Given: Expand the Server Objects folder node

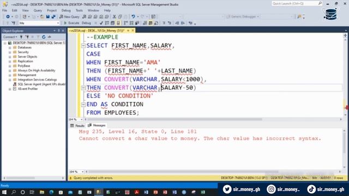Looking at the screenshot, I should pos(10,57).
